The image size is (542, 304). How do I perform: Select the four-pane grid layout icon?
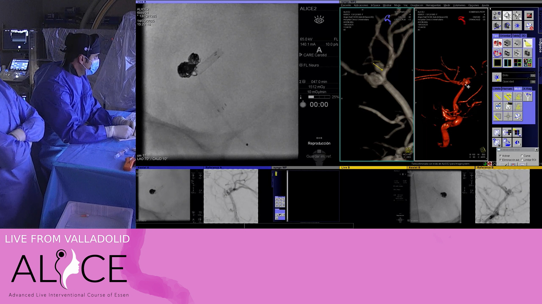(x=517, y=63)
